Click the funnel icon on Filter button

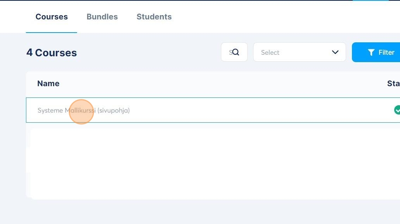pyautogui.click(x=371, y=52)
